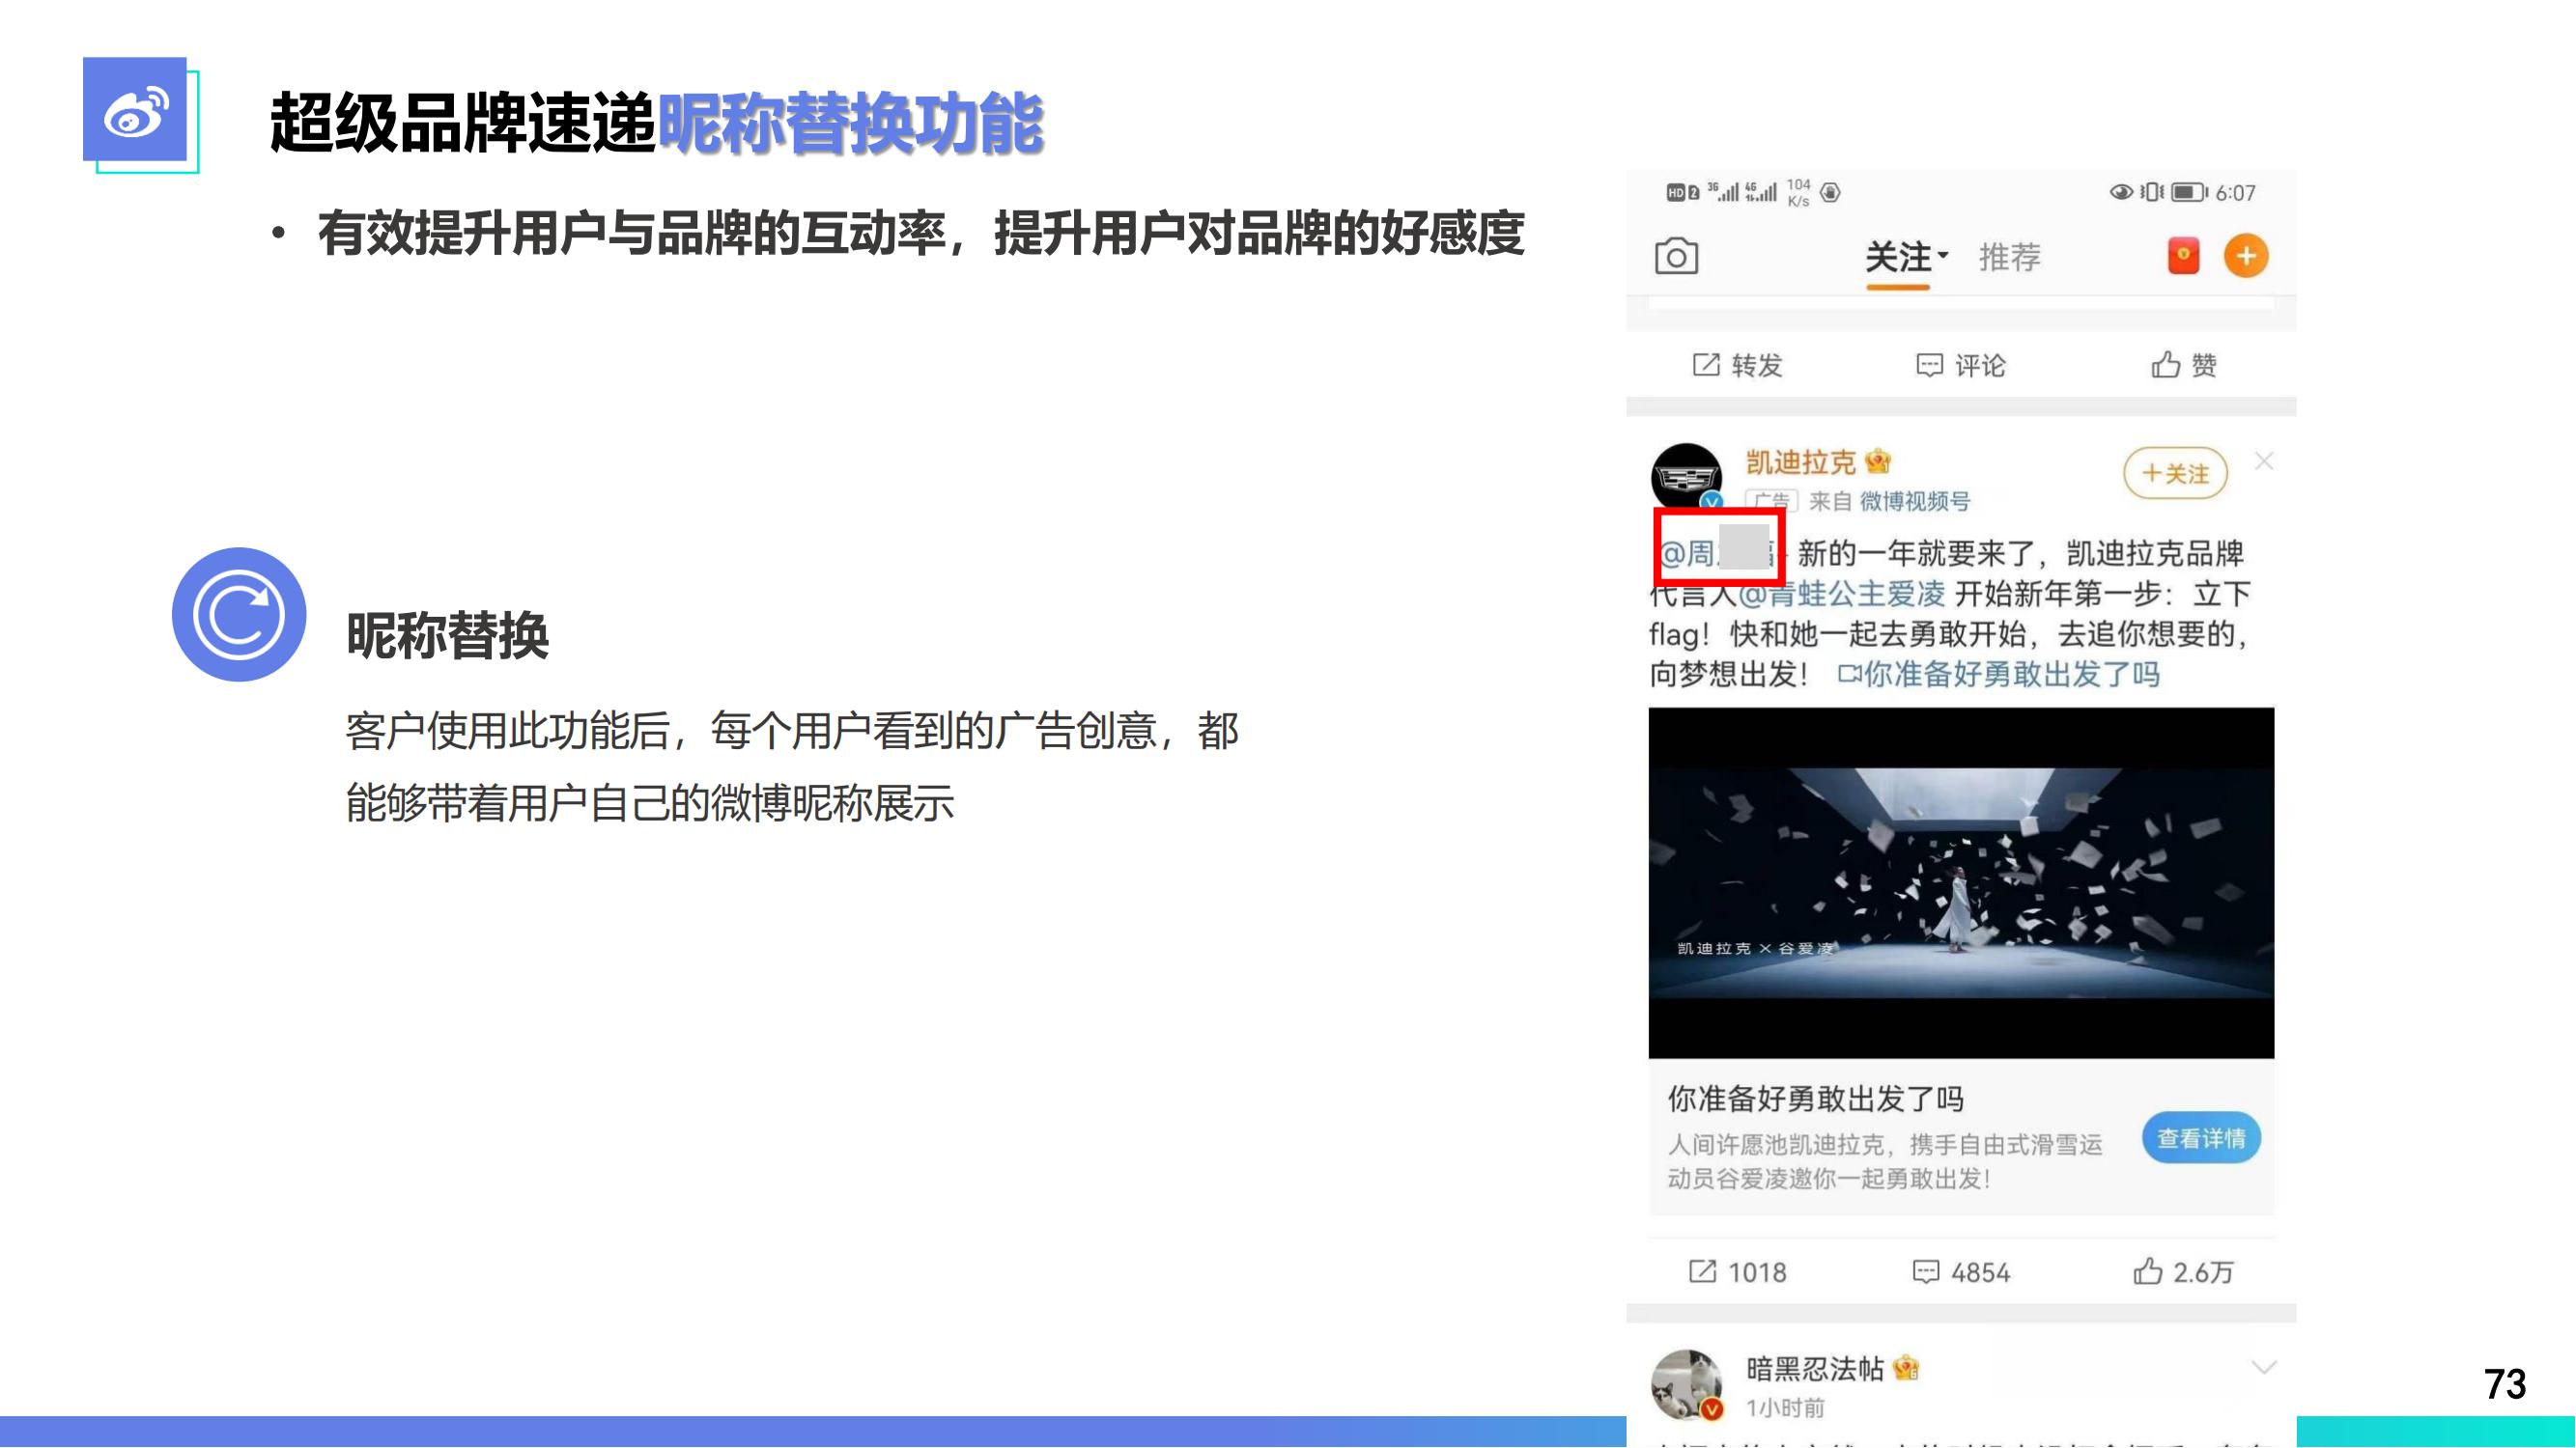2576x1448 pixels.
Task: Repost the ad showing 1018 reposts
Action: pos(1737,1272)
